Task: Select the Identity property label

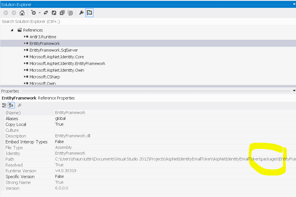Action: (13, 153)
